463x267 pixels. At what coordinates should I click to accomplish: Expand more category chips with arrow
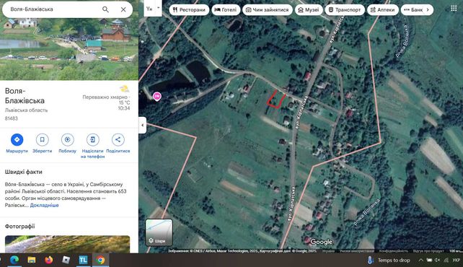click(x=427, y=10)
